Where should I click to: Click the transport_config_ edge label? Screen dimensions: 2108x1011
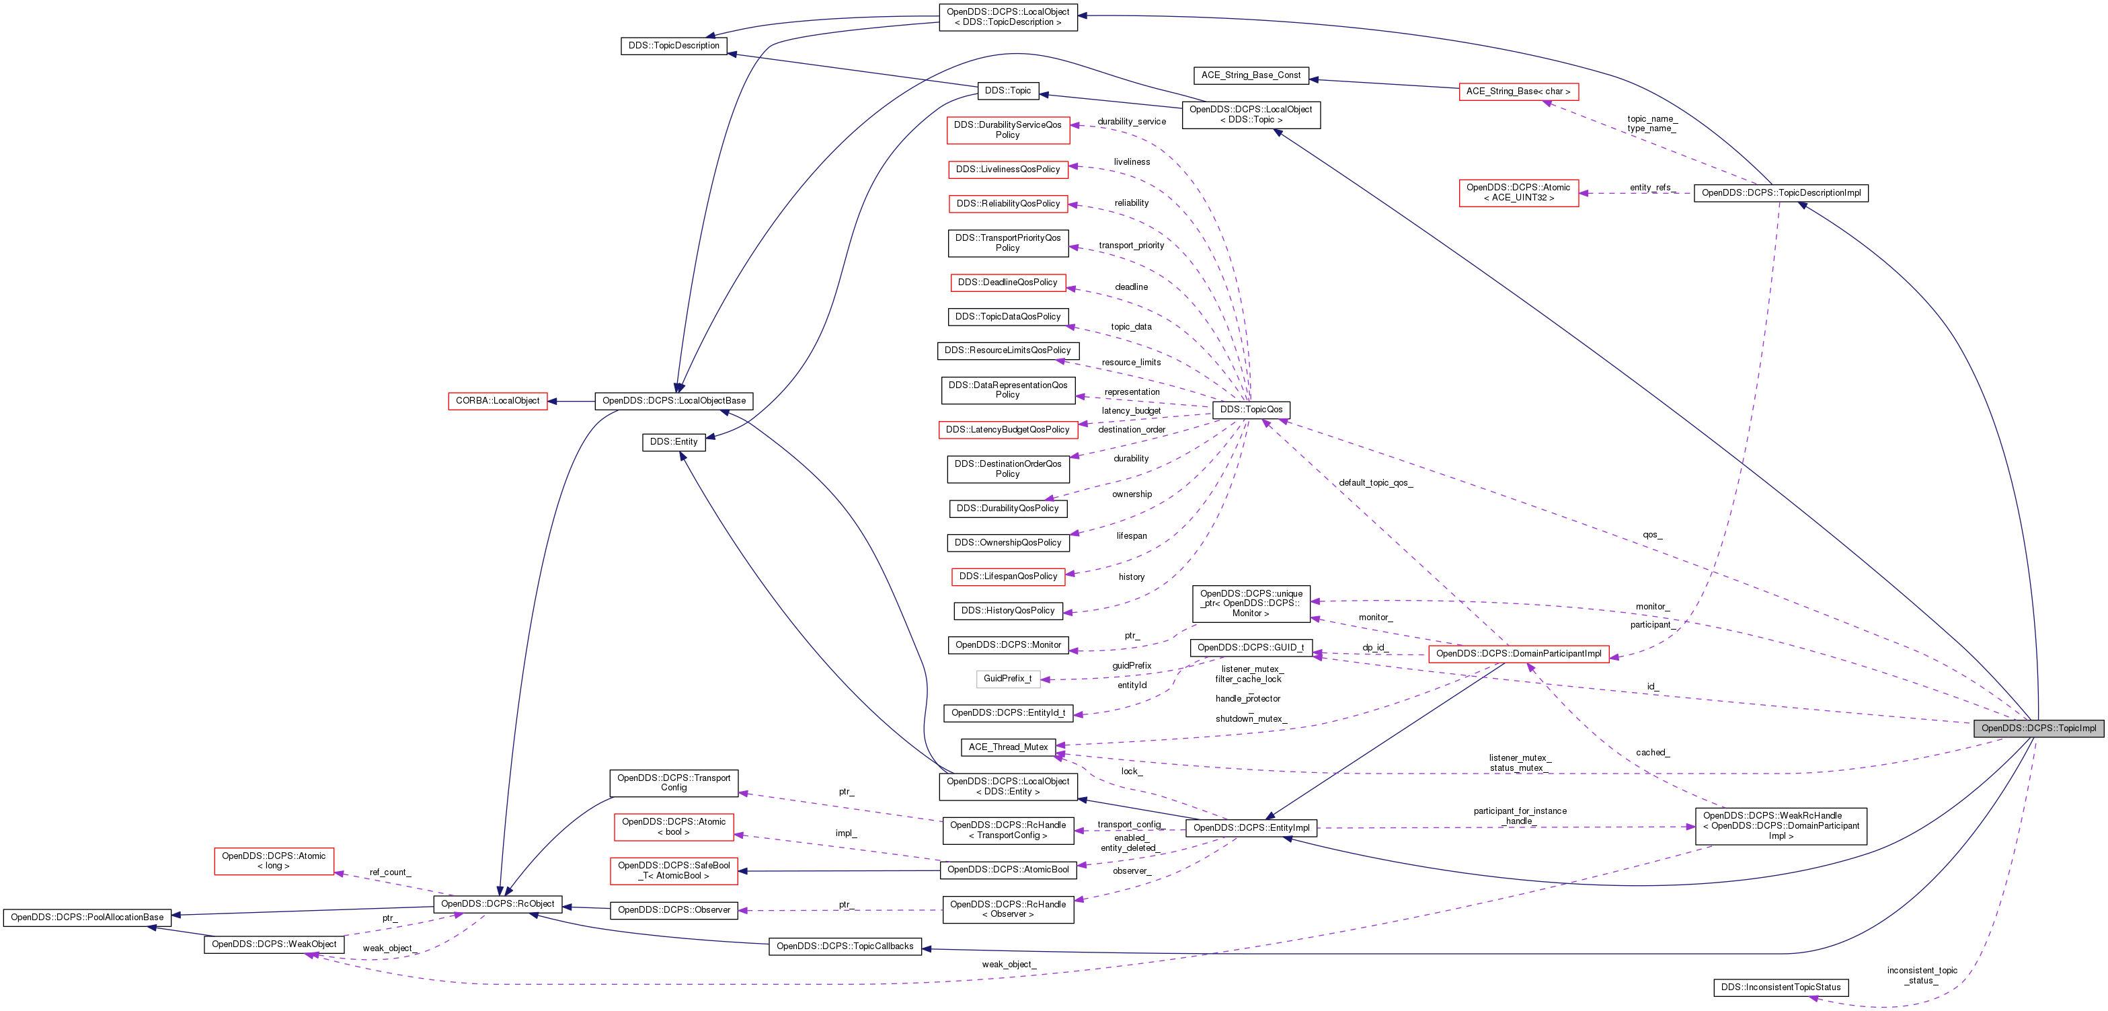tap(1130, 825)
